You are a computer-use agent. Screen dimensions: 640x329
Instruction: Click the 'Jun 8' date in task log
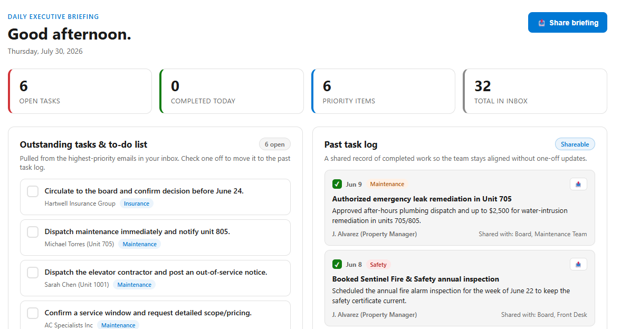click(354, 265)
